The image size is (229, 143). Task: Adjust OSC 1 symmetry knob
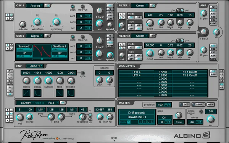coord(56,22)
